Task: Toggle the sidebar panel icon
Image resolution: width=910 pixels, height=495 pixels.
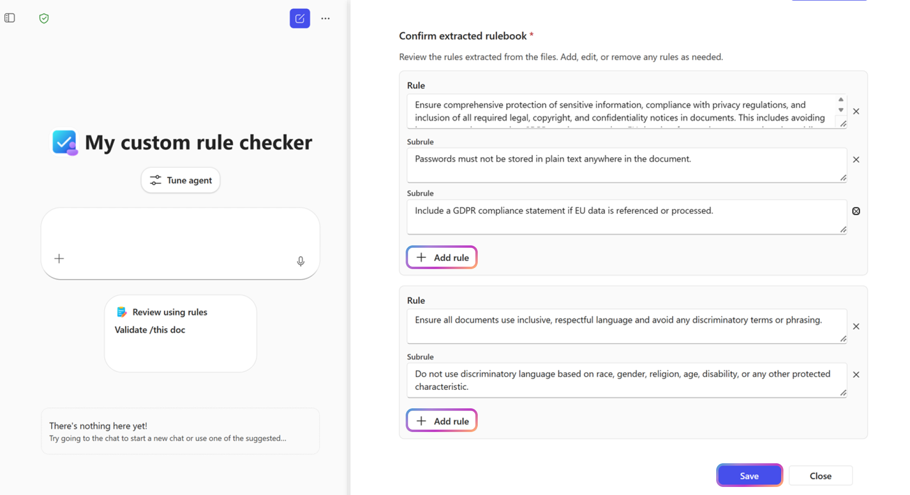Action: [9, 18]
